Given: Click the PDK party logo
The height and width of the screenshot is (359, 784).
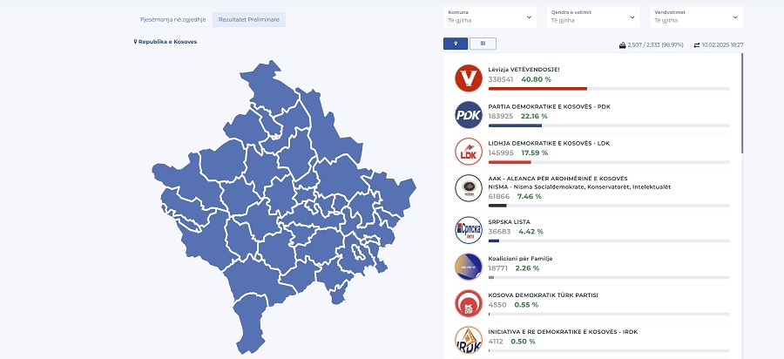Looking at the screenshot, I should click(x=469, y=115).
